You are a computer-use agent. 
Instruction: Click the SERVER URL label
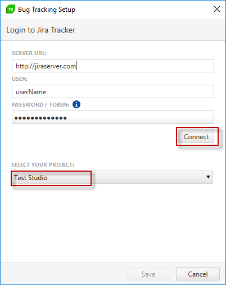tap(29, 53)
